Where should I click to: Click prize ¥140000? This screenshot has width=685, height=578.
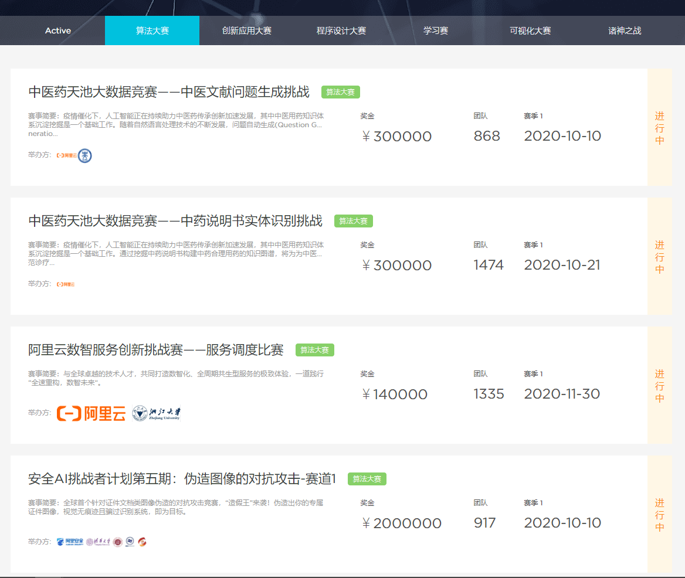(395, 394)
